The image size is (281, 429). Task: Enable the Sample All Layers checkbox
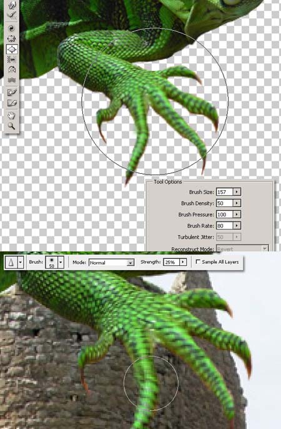point(198,262)
